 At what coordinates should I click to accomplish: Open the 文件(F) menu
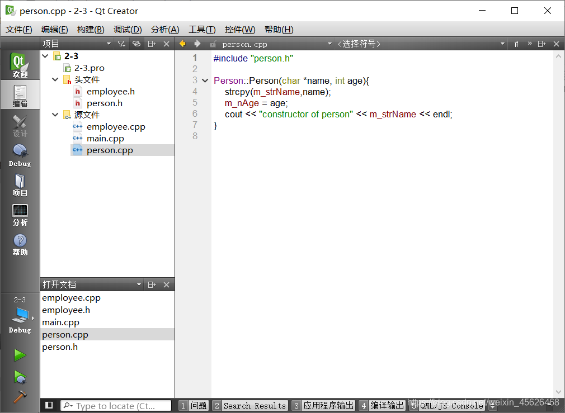18,30
